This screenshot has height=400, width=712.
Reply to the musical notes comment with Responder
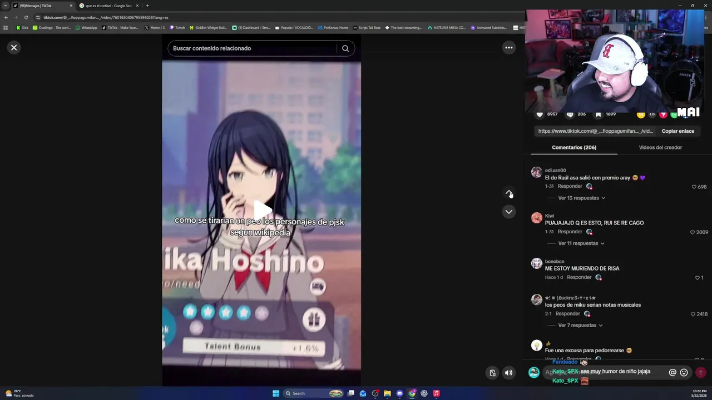[x=567, y=314]
